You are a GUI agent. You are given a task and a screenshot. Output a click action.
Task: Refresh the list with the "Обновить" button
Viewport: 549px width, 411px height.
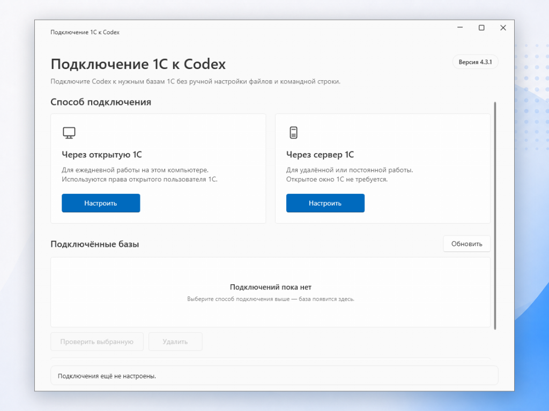coord(467,243)
